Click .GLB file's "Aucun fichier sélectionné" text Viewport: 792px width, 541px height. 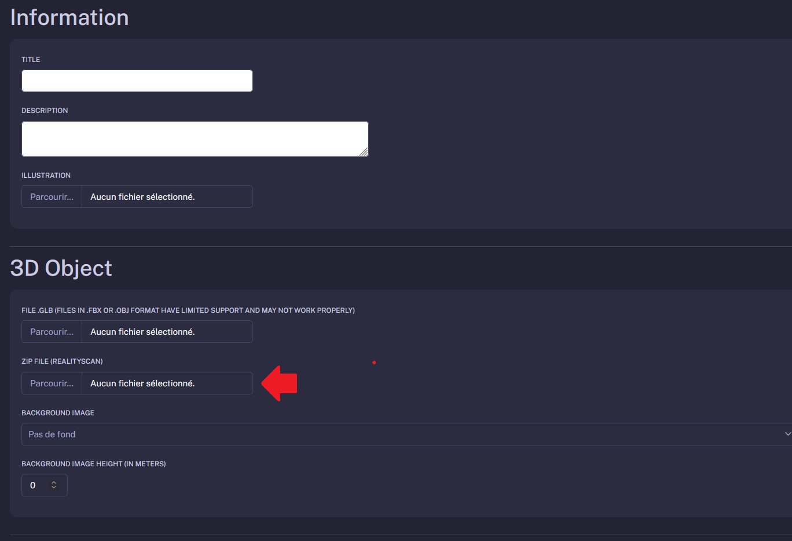[142, 332]
